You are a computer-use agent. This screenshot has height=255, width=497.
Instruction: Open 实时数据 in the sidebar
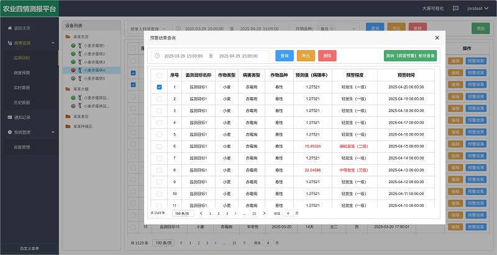(x=22, y=87)
